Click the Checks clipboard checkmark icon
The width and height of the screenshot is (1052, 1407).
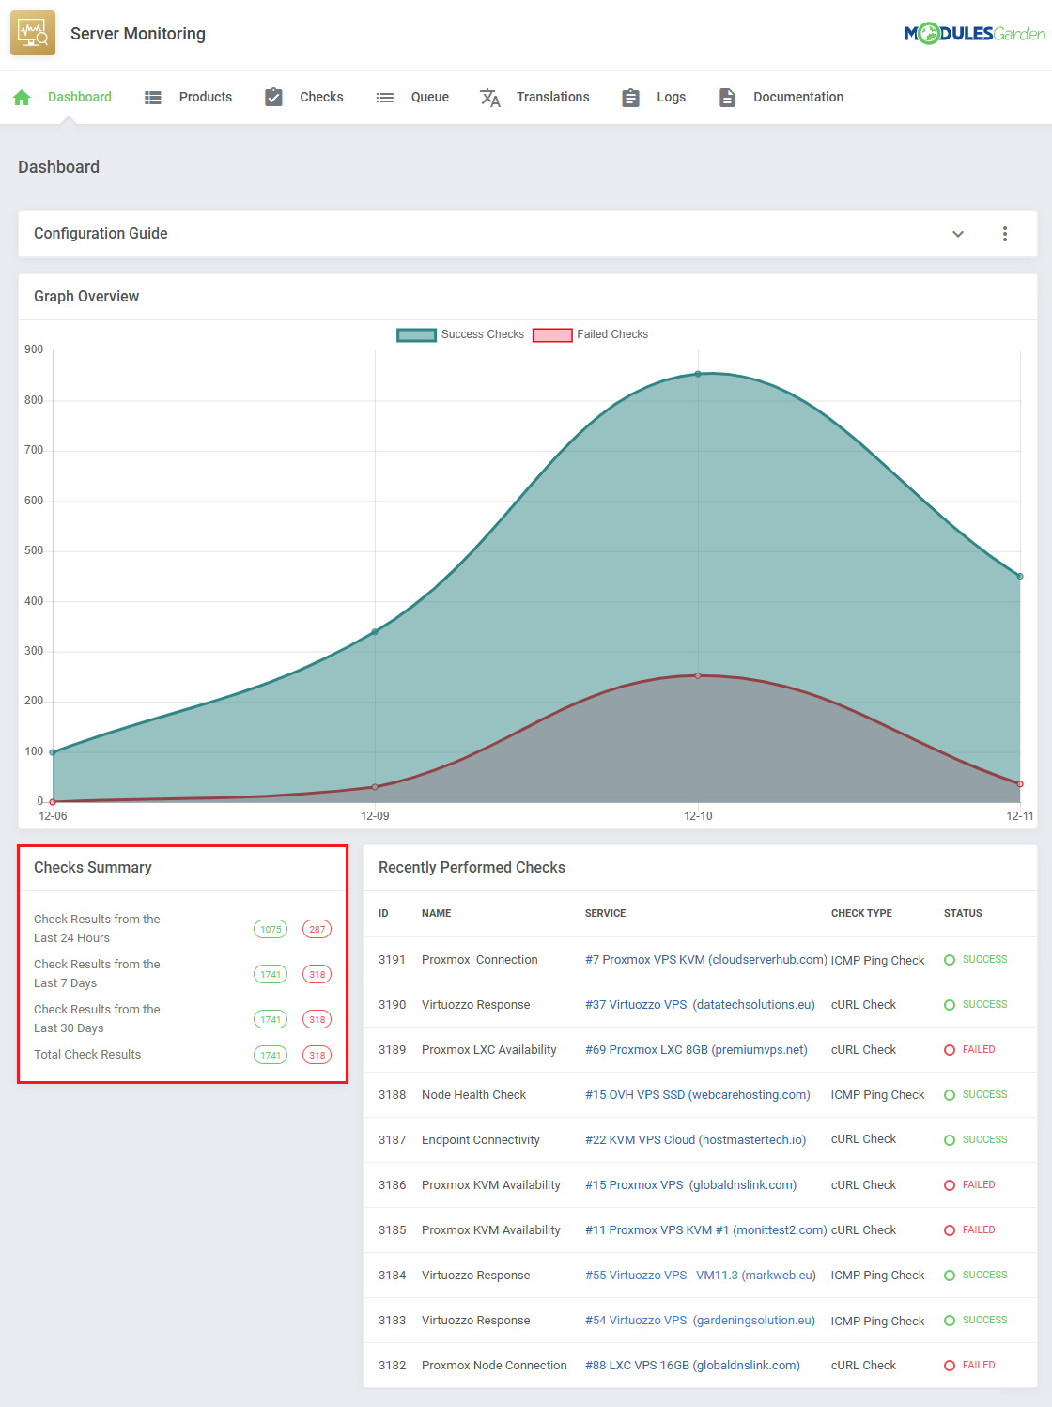click(x=273, y=97)
